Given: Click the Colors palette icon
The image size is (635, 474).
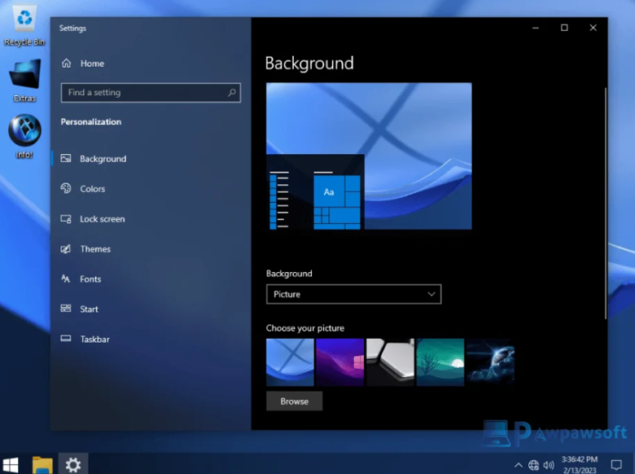Looking at the screenshot, I should coord(66,188).
